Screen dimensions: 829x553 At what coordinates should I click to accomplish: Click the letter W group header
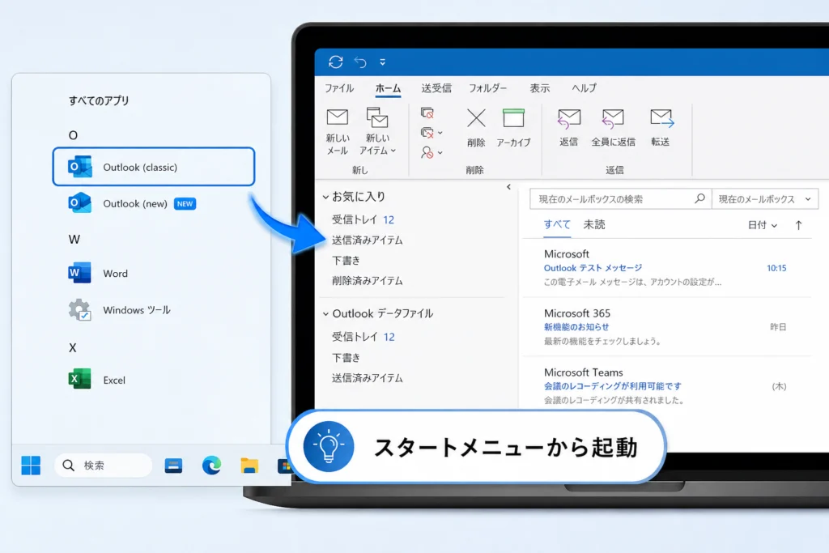[x=74, y=240]
